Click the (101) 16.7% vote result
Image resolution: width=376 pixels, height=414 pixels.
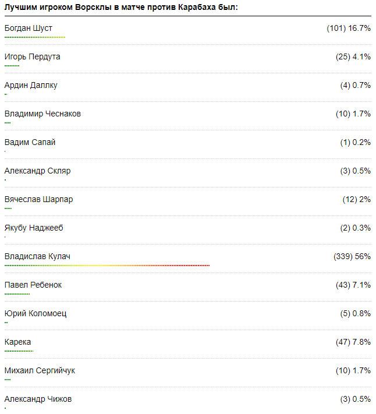[349, 28]
